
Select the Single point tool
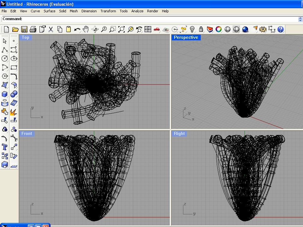pos(14,41)
